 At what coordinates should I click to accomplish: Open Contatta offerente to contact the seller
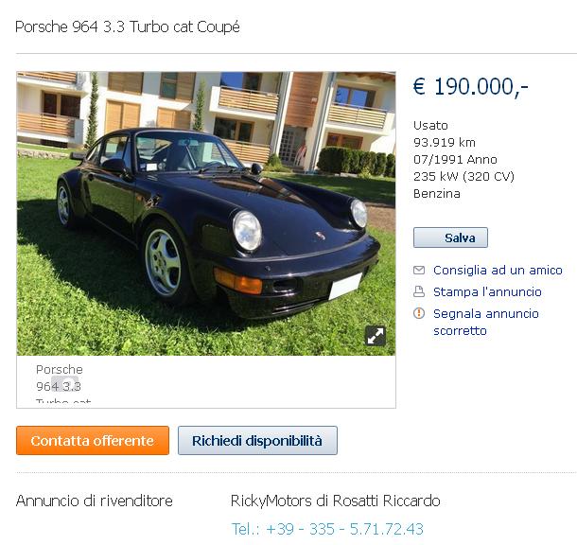(93, 441)
